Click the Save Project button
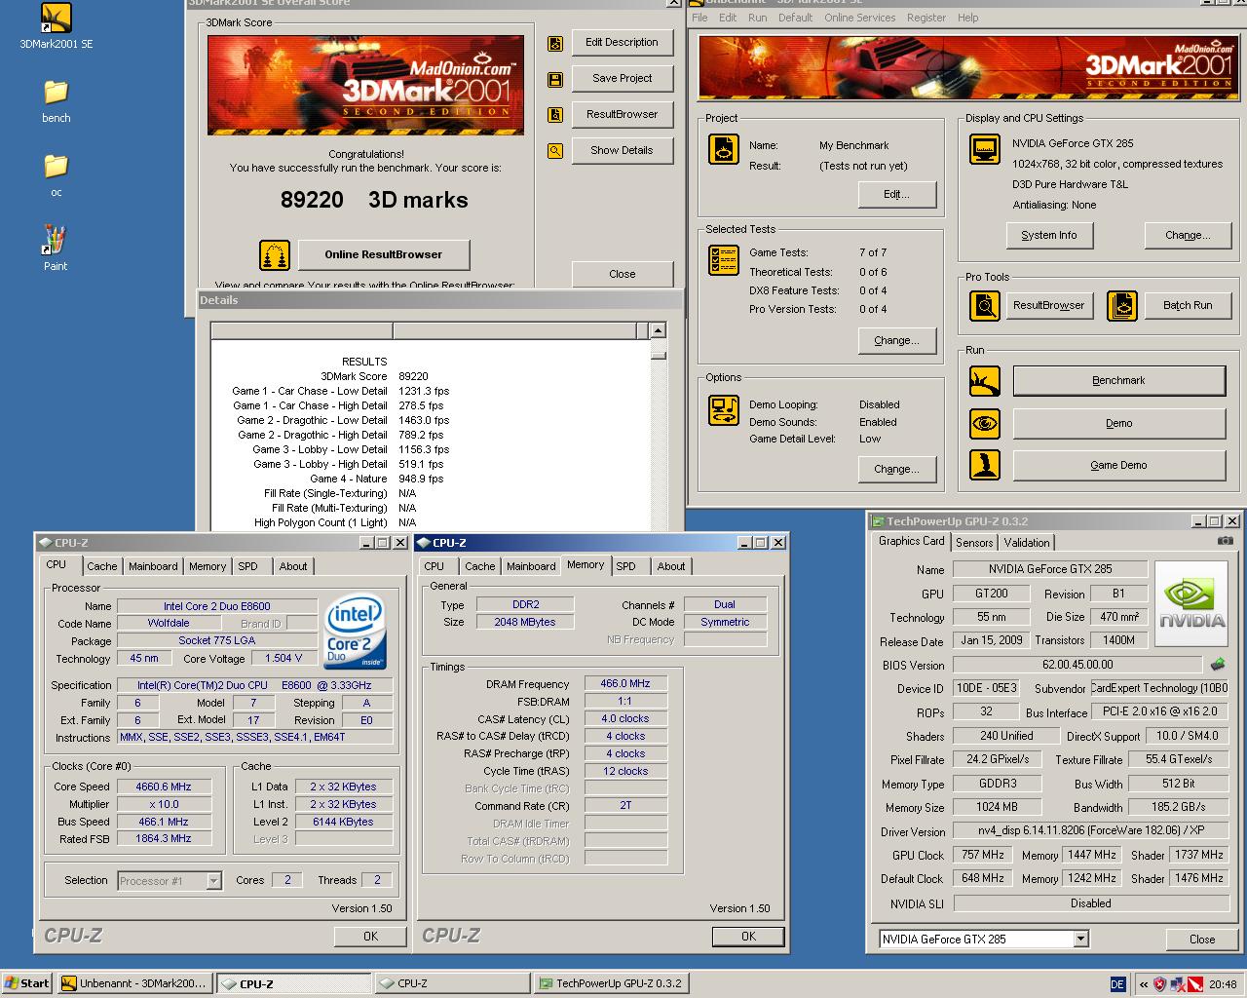The width and height of the screenshot is (1247, 998). 622,79
